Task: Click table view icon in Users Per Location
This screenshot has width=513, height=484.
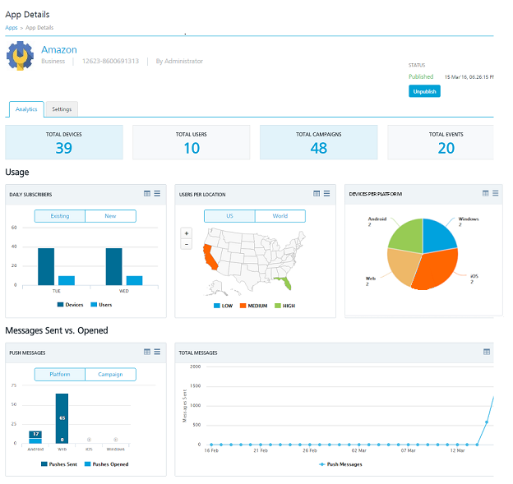Action: coord(317,194)
